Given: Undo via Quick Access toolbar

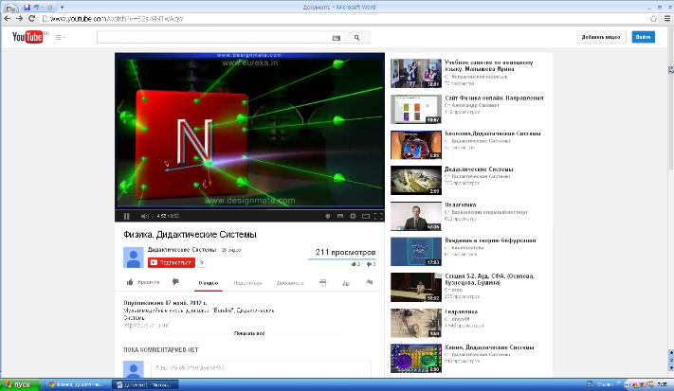Looking at the screenshot, I should [x=36, y=8].
